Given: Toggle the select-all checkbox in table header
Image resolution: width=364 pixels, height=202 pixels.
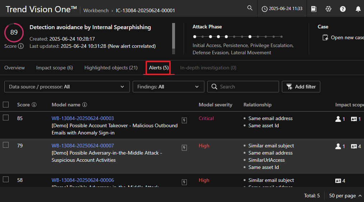Looking at the screenshot, I should (x=6, y=105).
